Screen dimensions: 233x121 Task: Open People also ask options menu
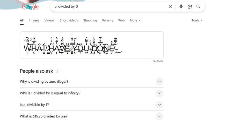click(58, 71)
